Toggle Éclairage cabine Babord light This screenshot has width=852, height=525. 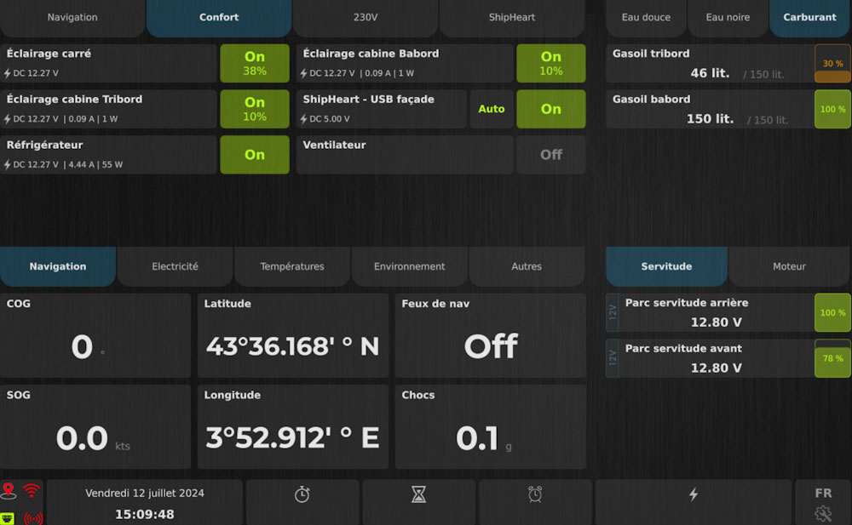tap(551, 63)
